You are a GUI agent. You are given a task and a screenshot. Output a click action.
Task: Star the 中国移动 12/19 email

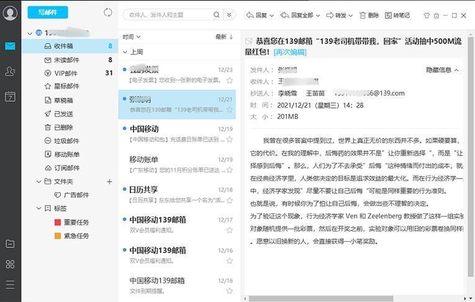click(230, 139)
